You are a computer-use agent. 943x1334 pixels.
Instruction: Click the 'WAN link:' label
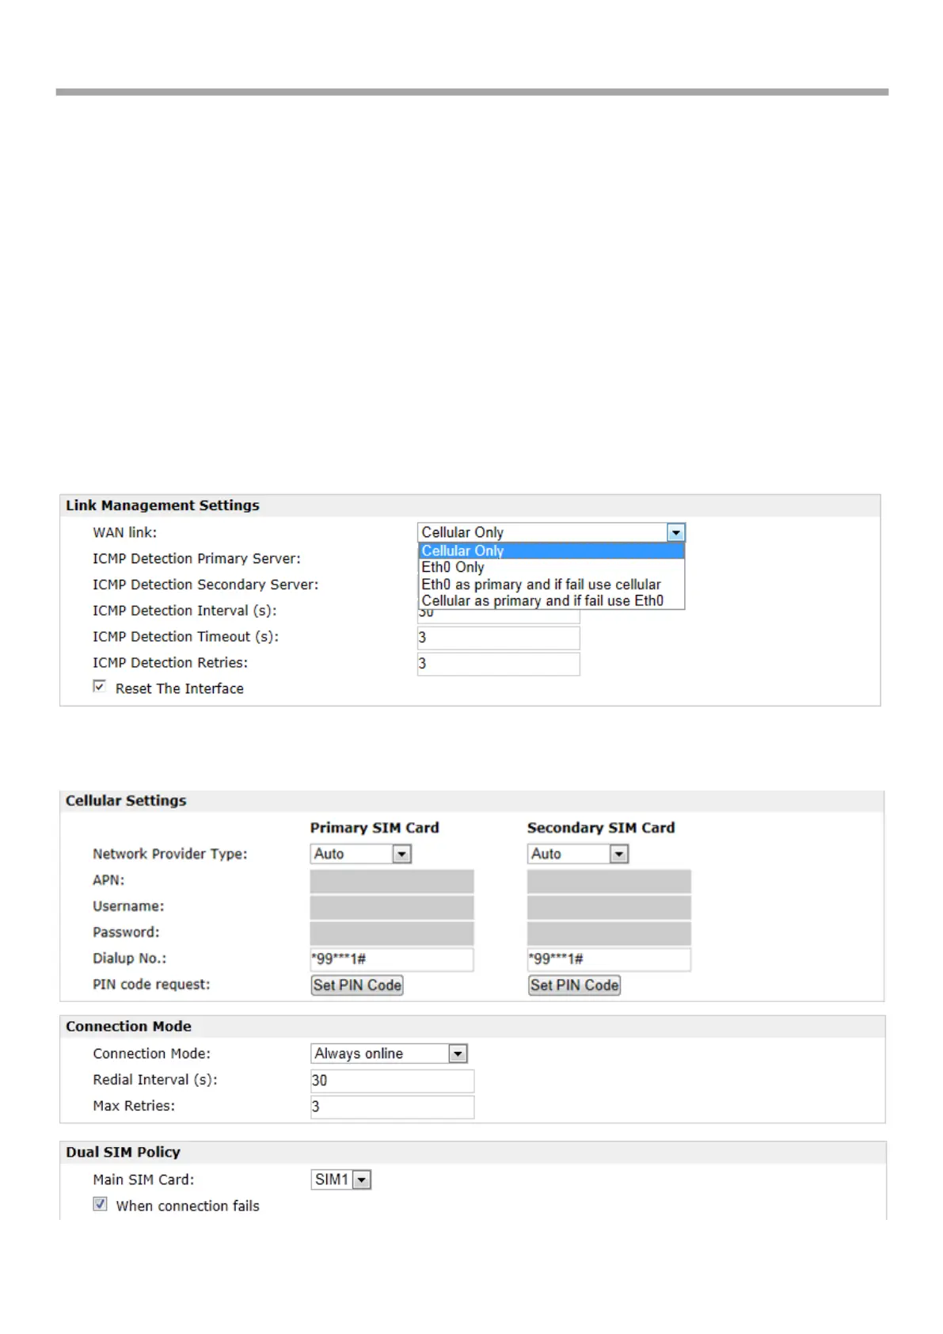click(124, 532)
